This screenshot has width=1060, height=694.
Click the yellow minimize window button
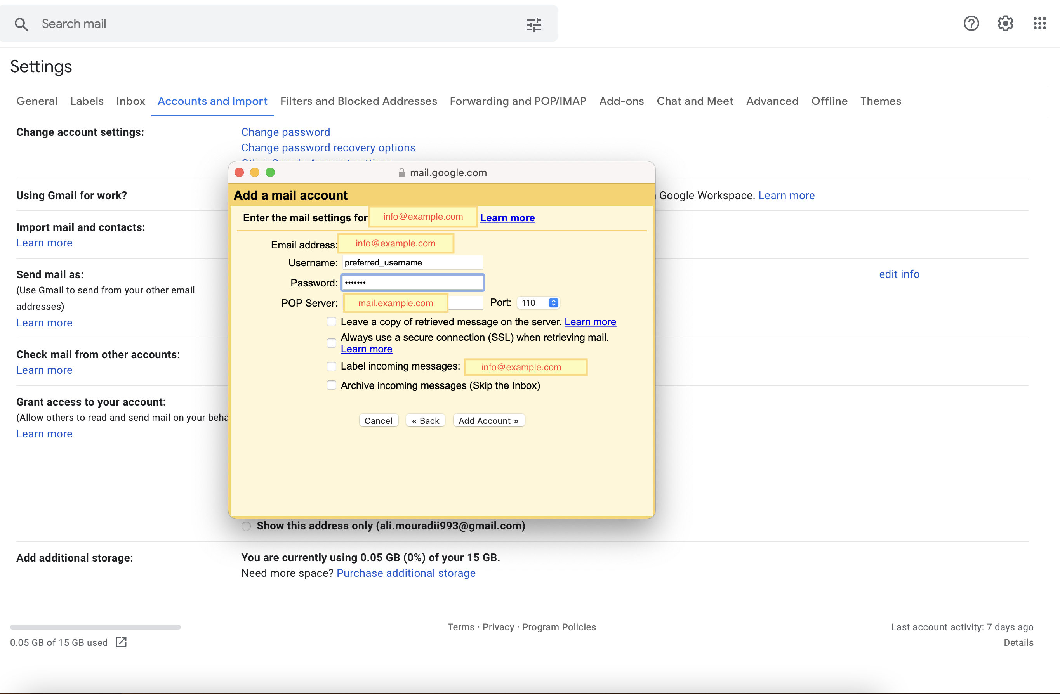coord(255,172)
